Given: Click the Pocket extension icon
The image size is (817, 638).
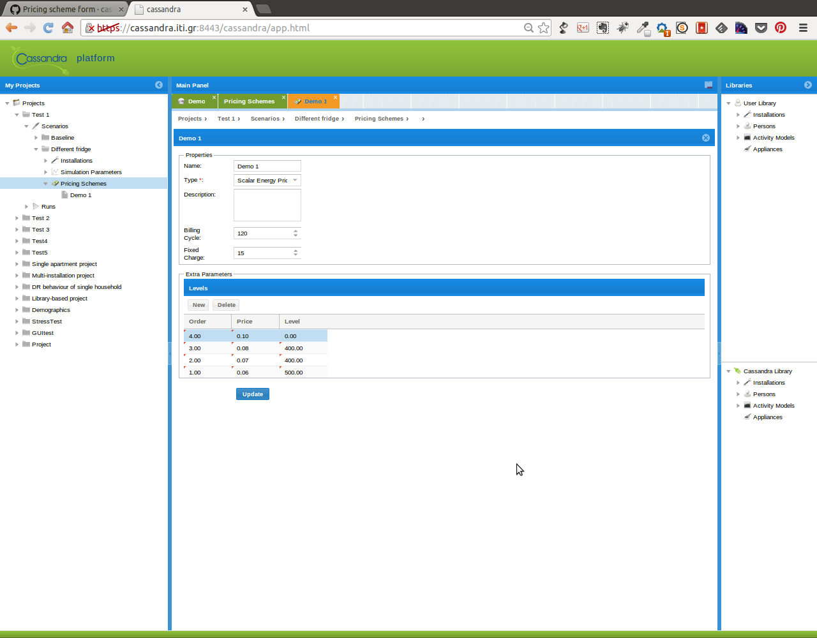Looking at the screenshot, I should pos(761,27).
